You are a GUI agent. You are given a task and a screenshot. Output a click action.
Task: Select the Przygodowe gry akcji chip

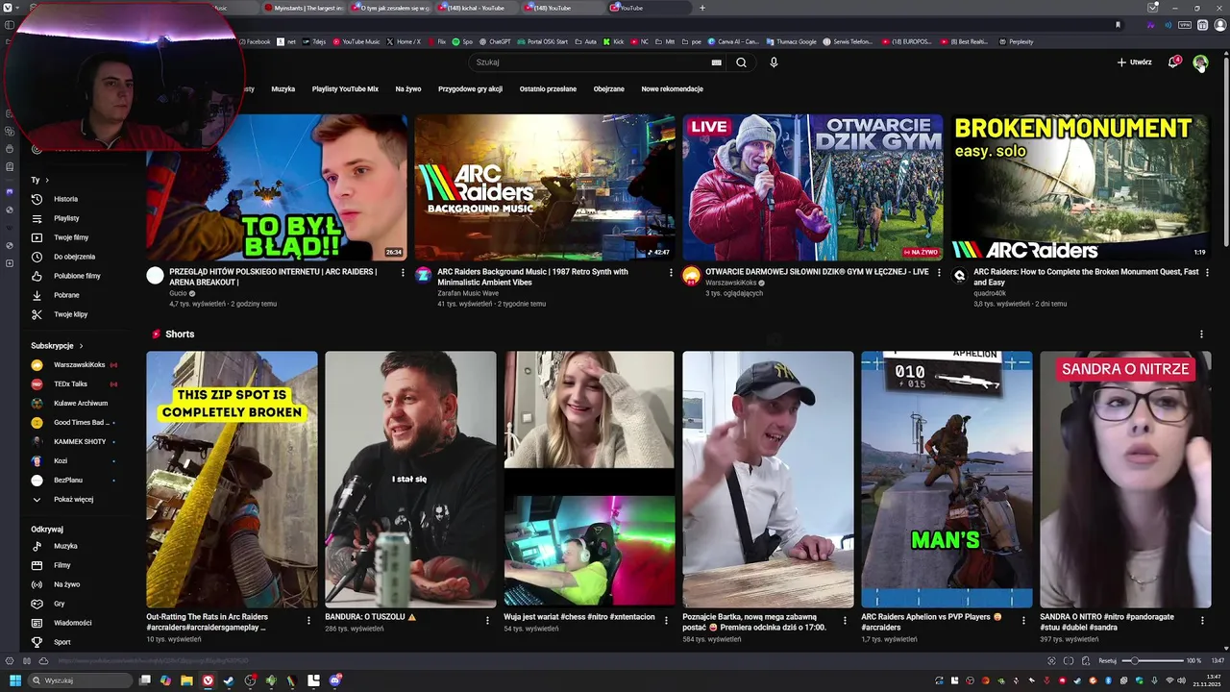[470, 89]
